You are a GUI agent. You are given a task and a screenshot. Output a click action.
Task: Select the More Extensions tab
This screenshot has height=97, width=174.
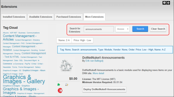94,17
